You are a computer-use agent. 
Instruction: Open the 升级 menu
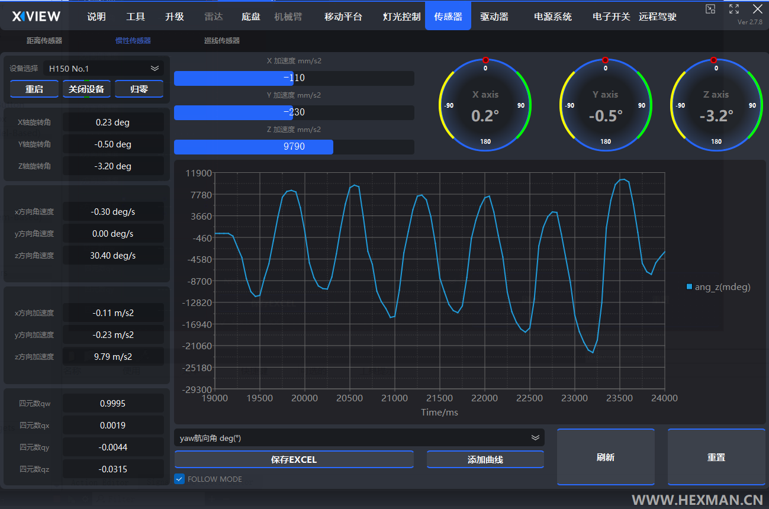click(175, 17)
